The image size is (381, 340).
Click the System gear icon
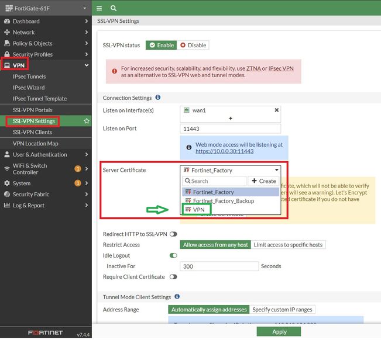(7, 183)
